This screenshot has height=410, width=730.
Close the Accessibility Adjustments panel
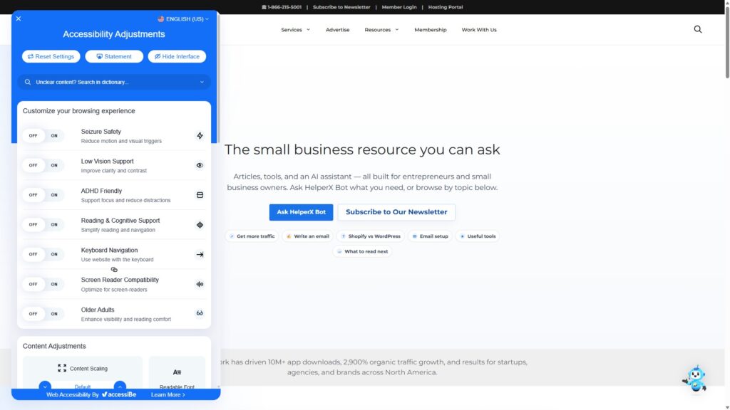(18, 19)
